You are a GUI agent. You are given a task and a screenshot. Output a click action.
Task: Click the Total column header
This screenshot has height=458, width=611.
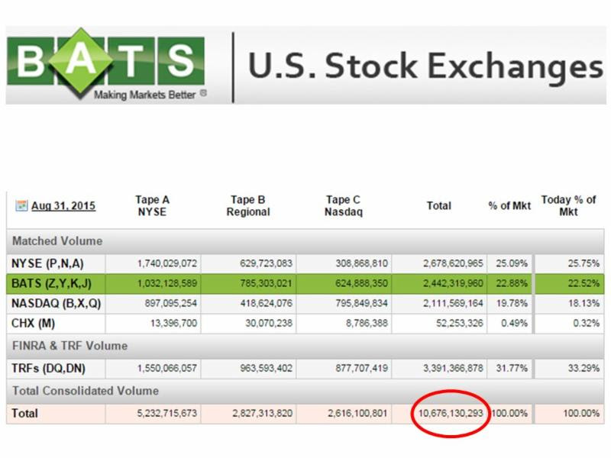tap(438, 205)
